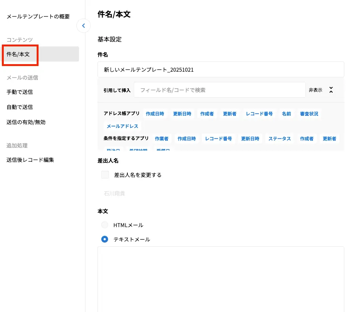Open 送信後レコード編集 in the sidebar
This screenshot has height=312, width=353.
30,160
